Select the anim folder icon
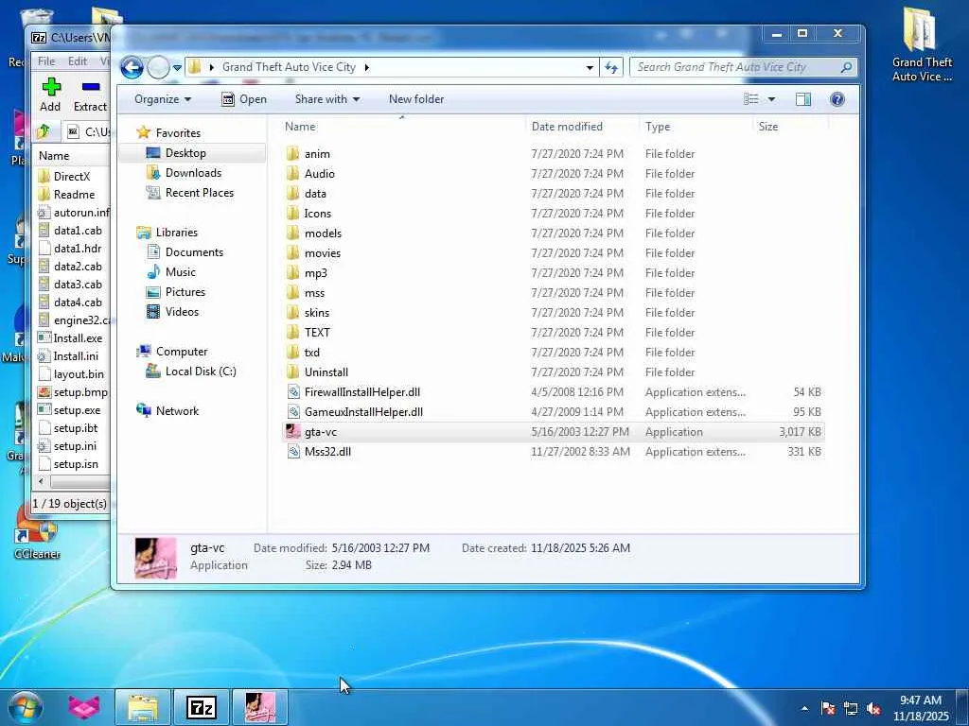The image size is (969, 726). (x=293, y=154)
